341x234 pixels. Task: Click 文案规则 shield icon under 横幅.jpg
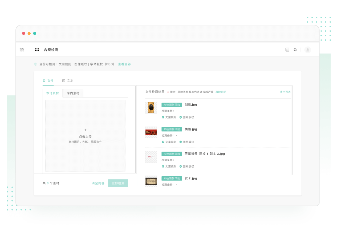[x=163, y=142]
